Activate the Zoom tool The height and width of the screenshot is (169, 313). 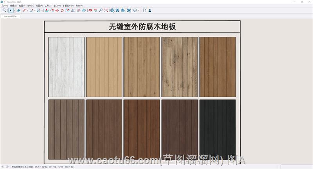point(101,11)
